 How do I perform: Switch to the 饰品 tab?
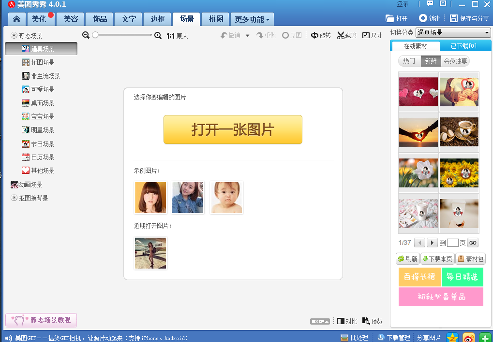coord(100,19)
